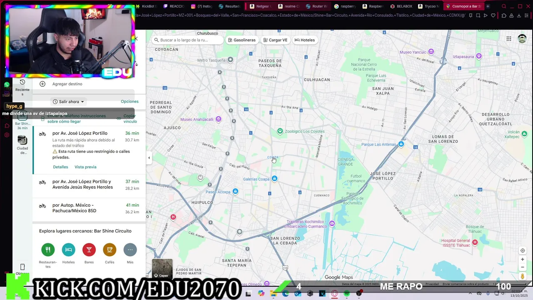Open the Google apps grid

509,39
